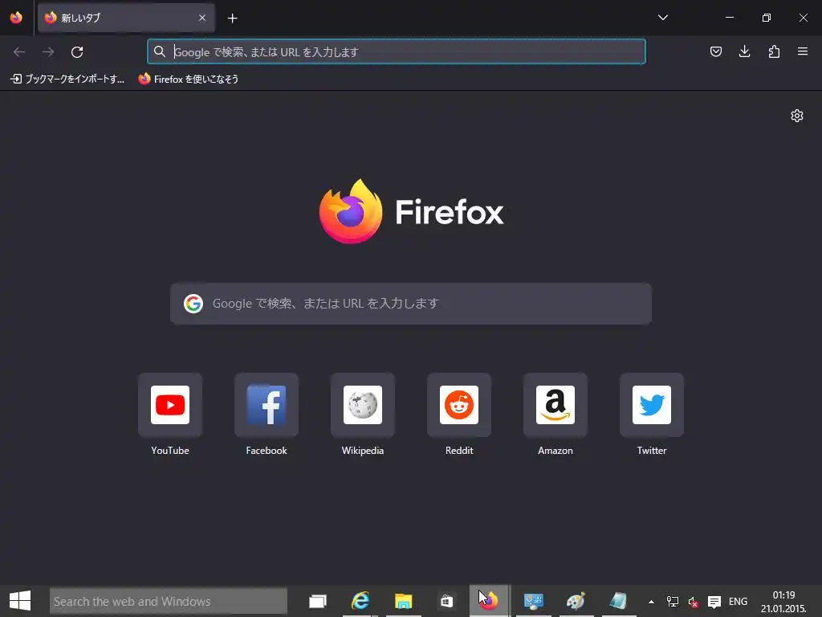Reload the current page
This screenshot has width=822, height=617.
coord(77,52)
